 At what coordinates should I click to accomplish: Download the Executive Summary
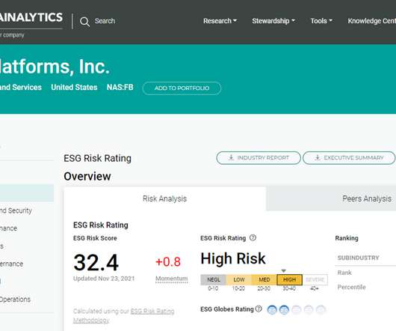349,158
